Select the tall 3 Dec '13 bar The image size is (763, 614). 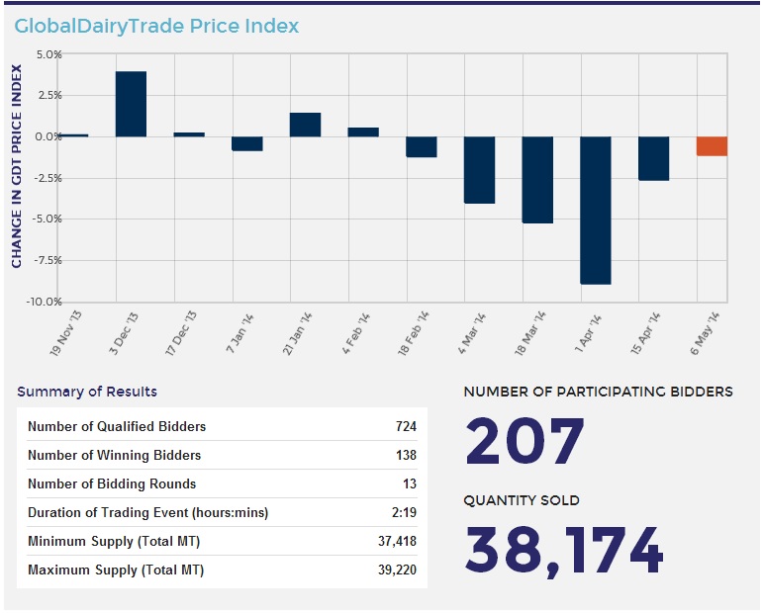[131, 104]
